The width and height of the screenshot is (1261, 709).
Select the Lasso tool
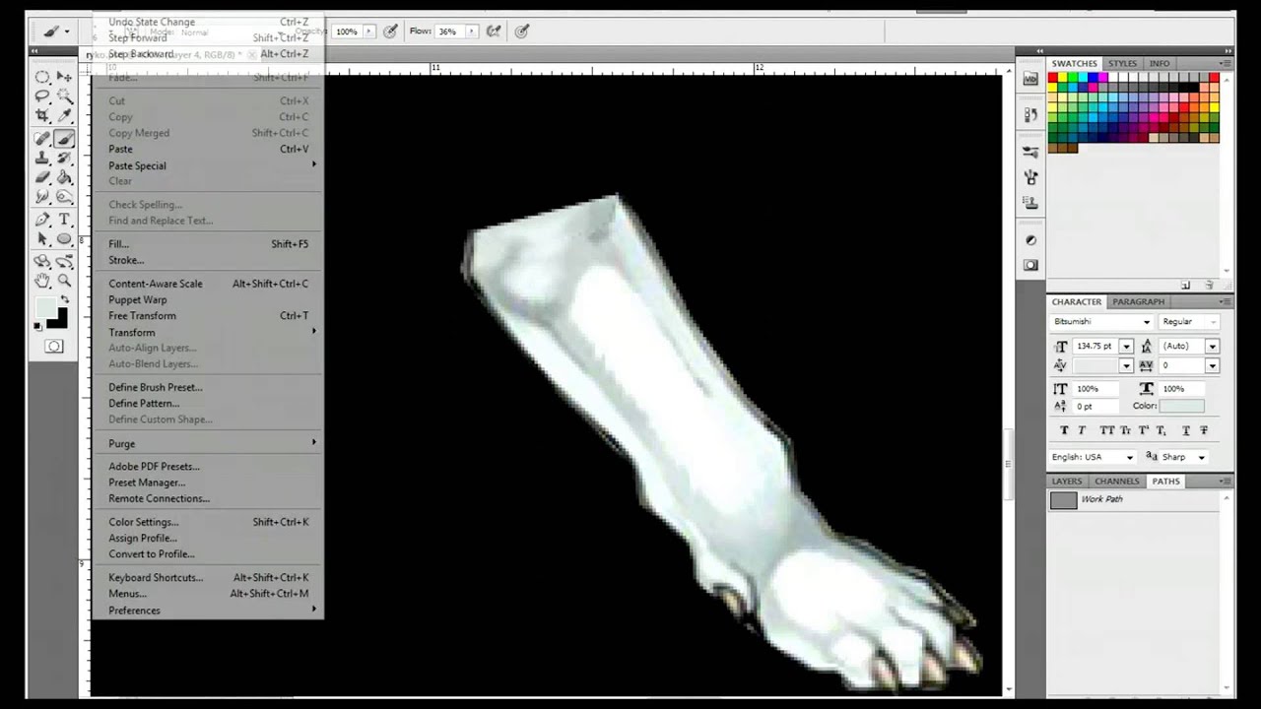(42, 97)
